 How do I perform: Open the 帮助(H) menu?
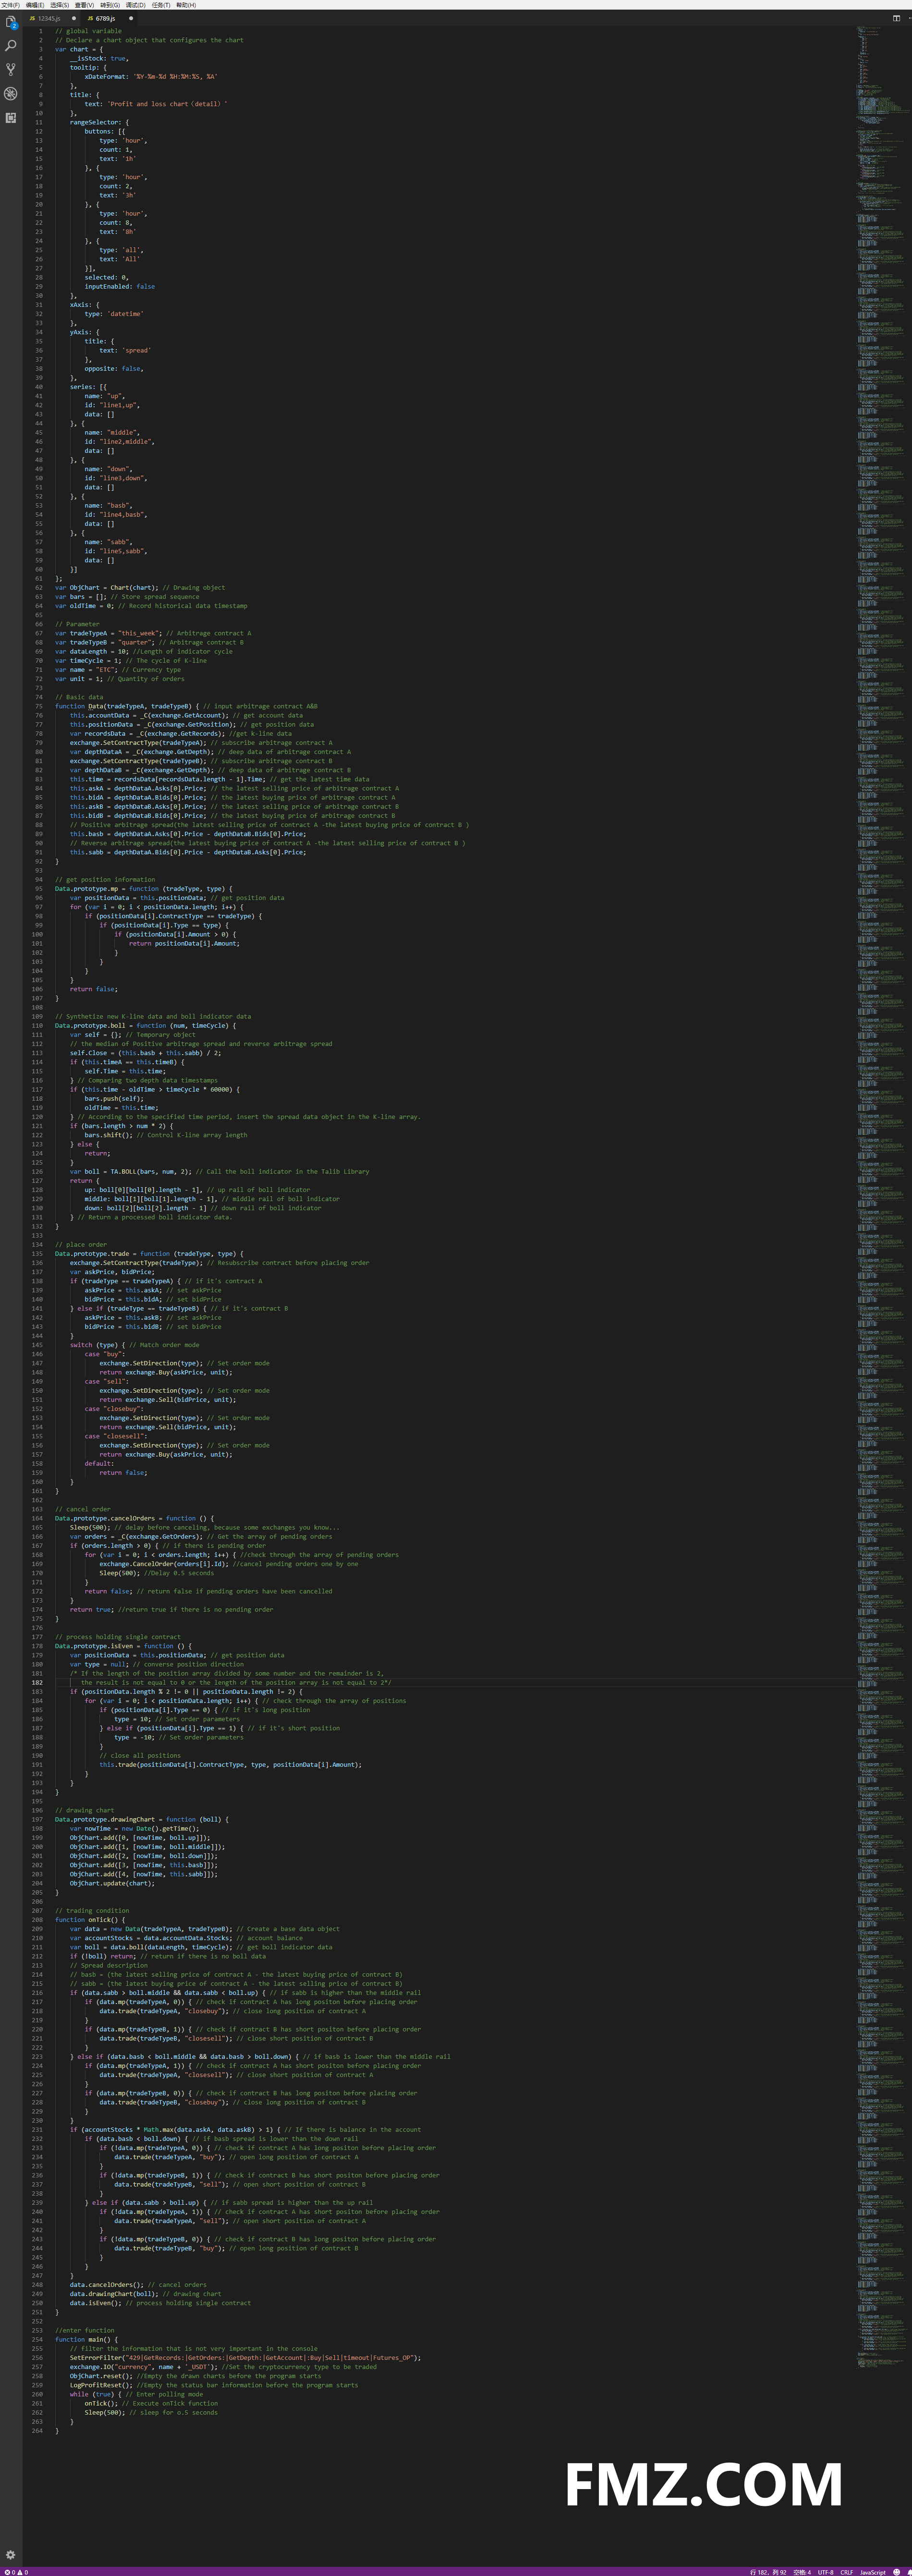[x=186, y=5]
